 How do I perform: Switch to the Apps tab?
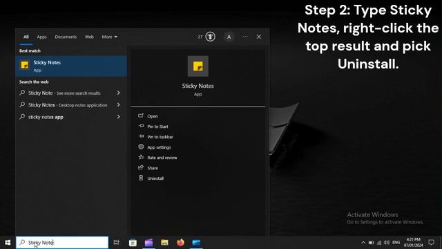pos(41,37)
